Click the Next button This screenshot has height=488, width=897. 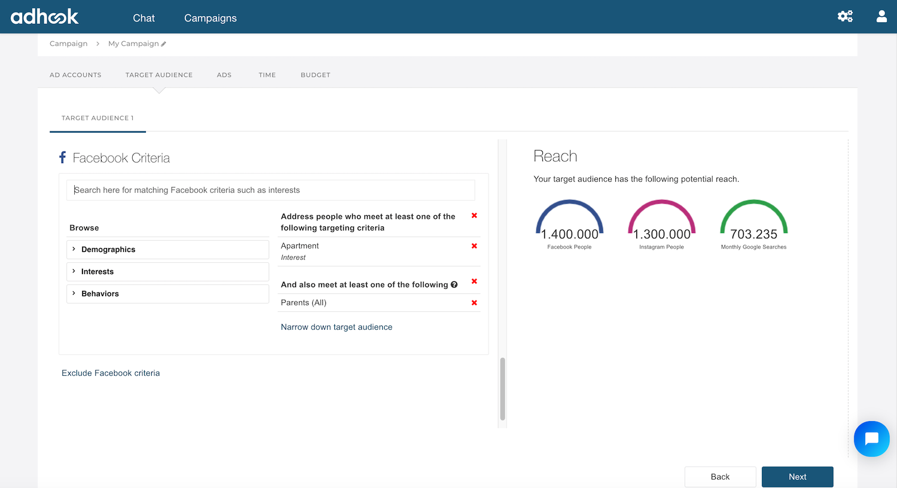(x=797, y=477)
